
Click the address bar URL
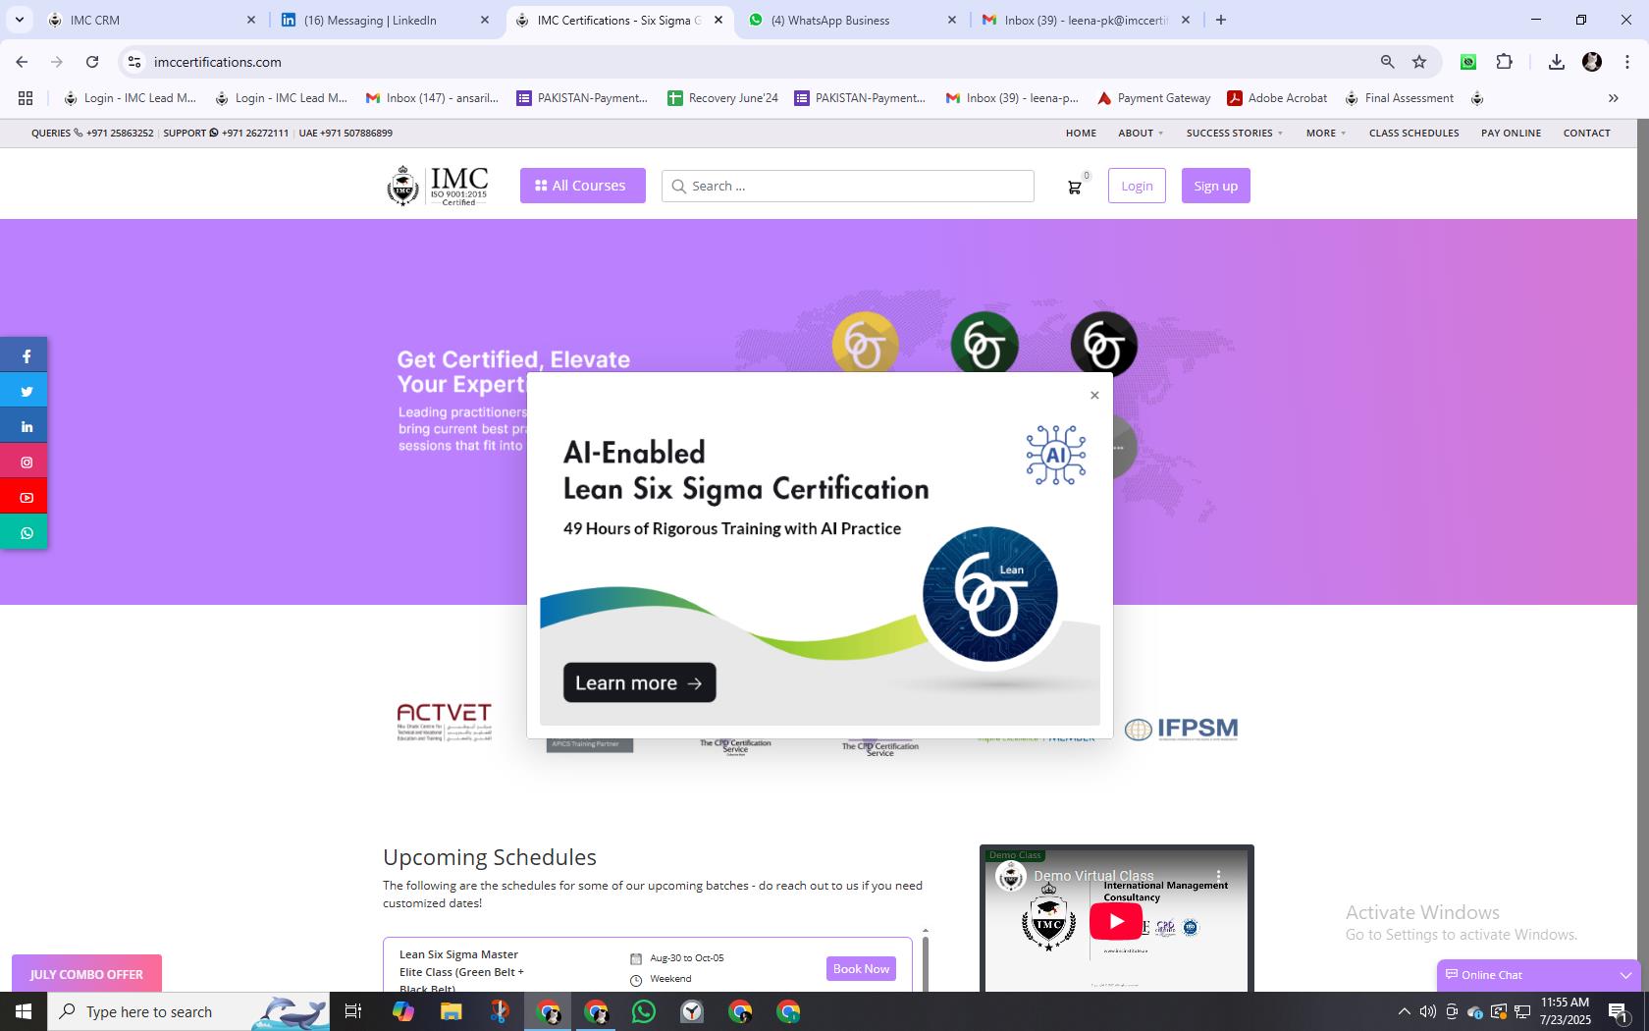(x=218, y=62)
